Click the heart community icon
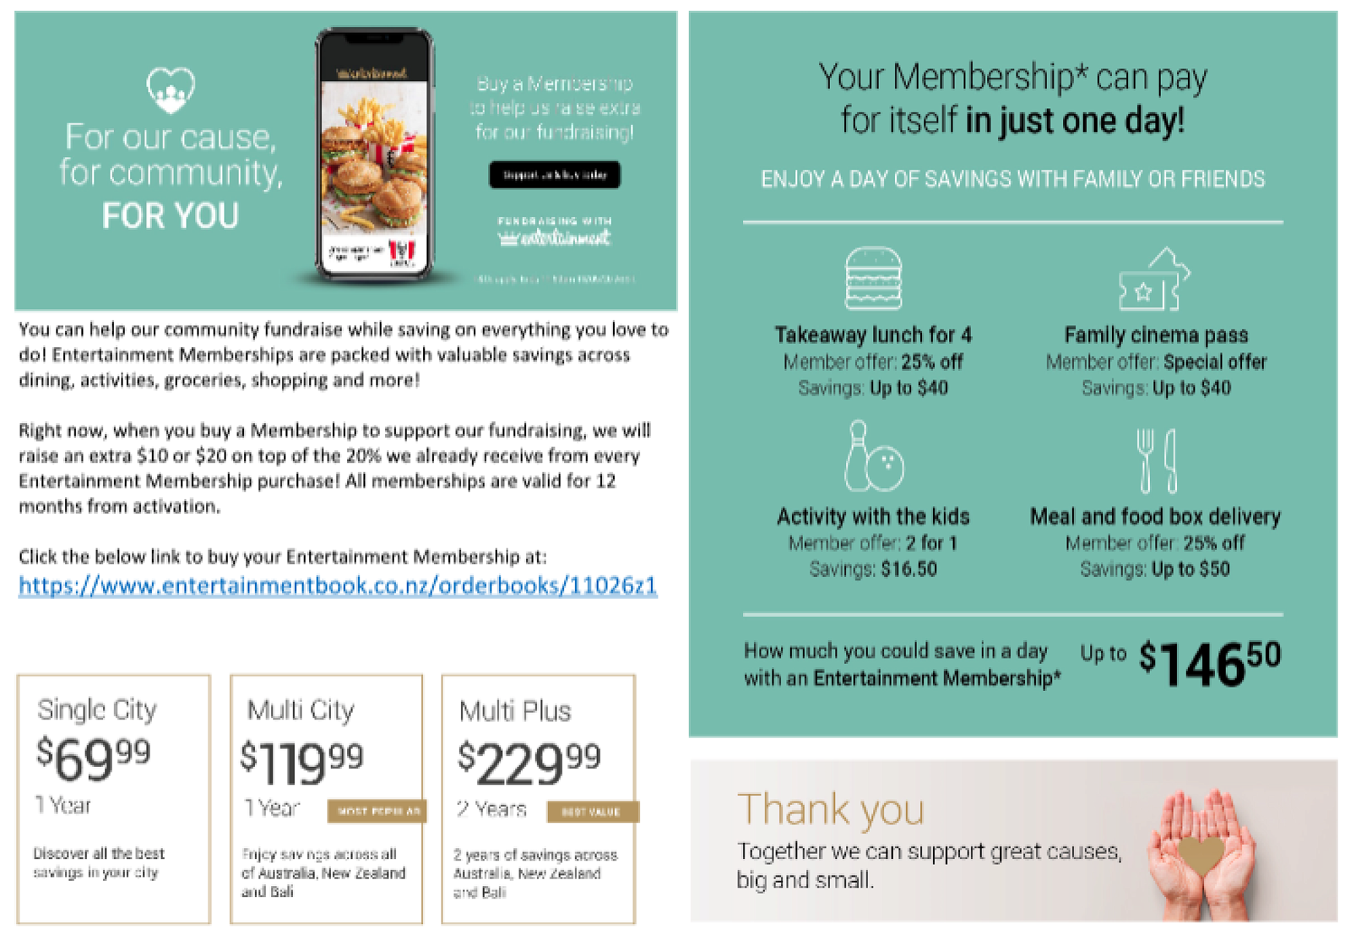Viewport: 1356px width, 935px height. coord(171,90)
